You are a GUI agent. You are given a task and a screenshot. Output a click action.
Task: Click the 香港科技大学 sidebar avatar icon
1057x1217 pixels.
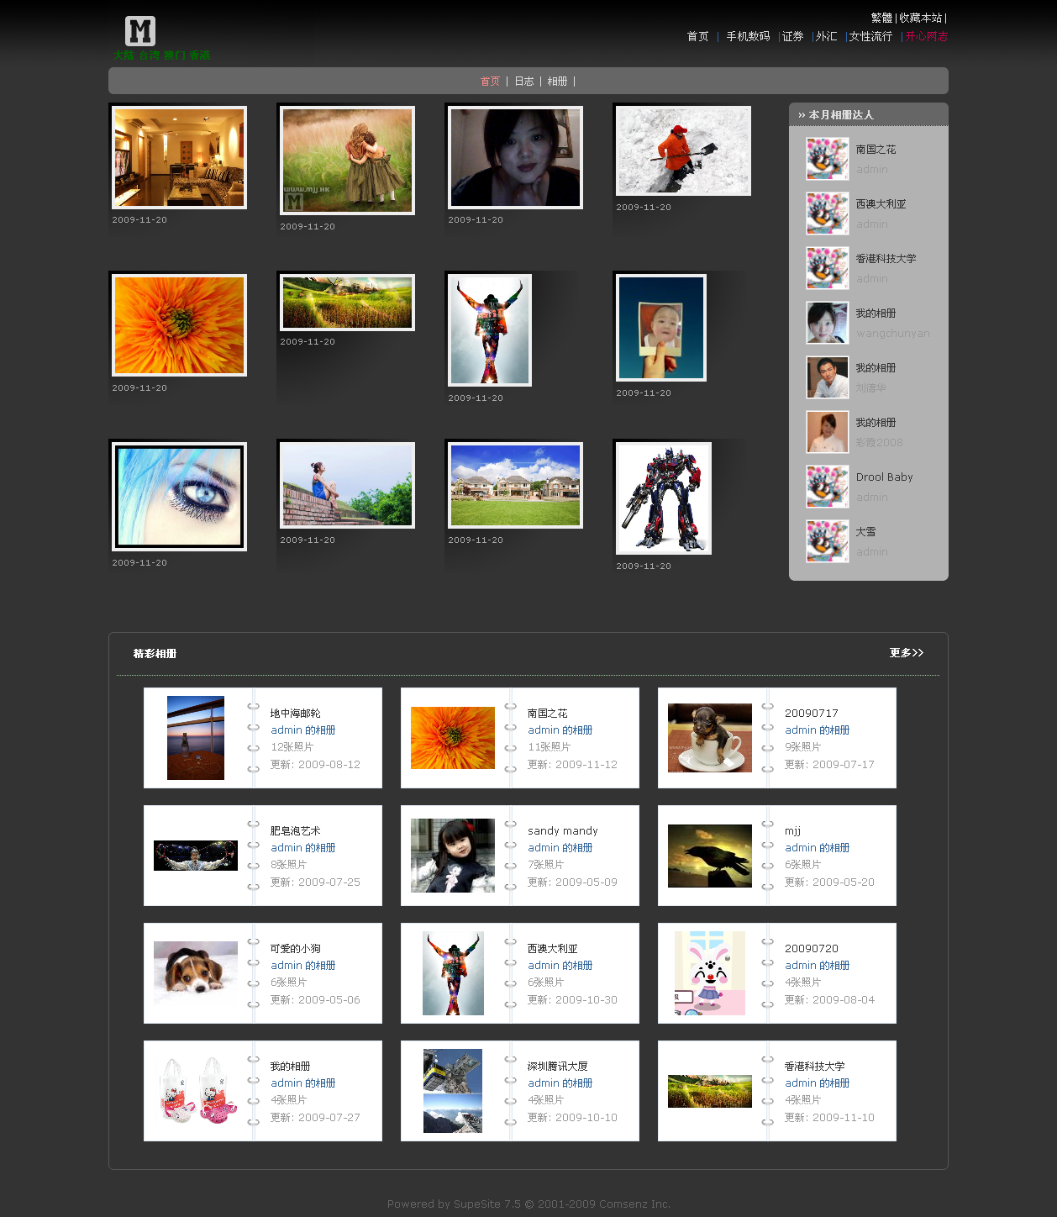tap(827, 268)
